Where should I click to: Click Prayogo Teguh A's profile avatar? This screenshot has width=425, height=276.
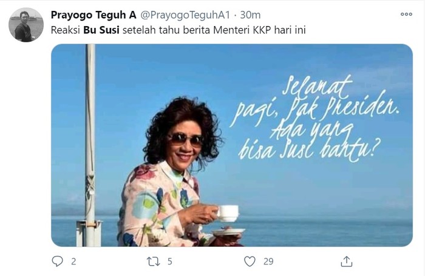(25, 25)
